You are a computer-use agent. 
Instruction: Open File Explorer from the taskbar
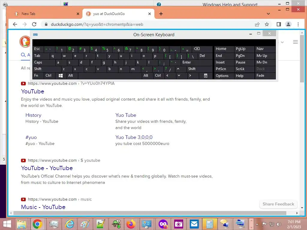click(x=22, y=224)
